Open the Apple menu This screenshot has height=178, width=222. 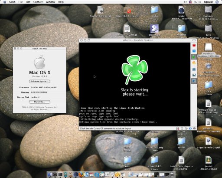tap(5, 2)
